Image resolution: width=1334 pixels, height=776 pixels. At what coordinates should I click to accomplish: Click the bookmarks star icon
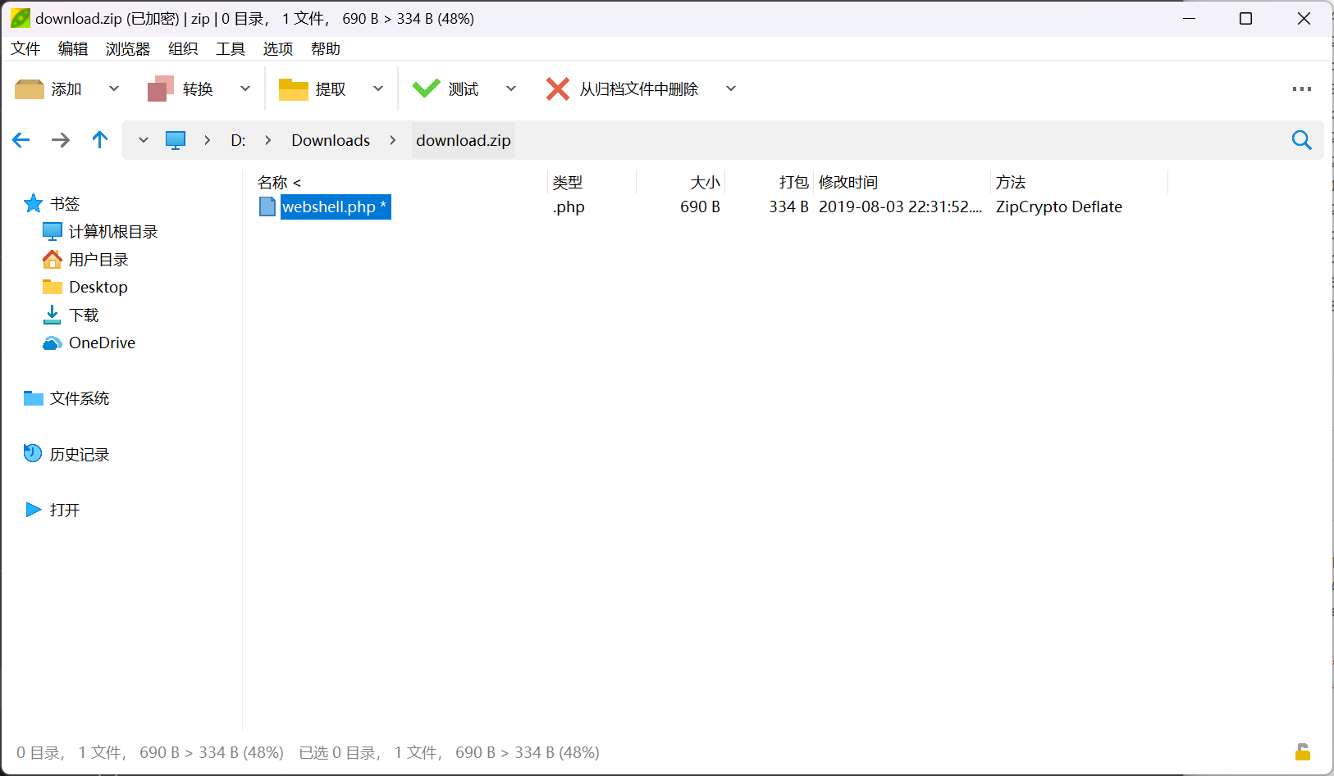click(34, 203)
